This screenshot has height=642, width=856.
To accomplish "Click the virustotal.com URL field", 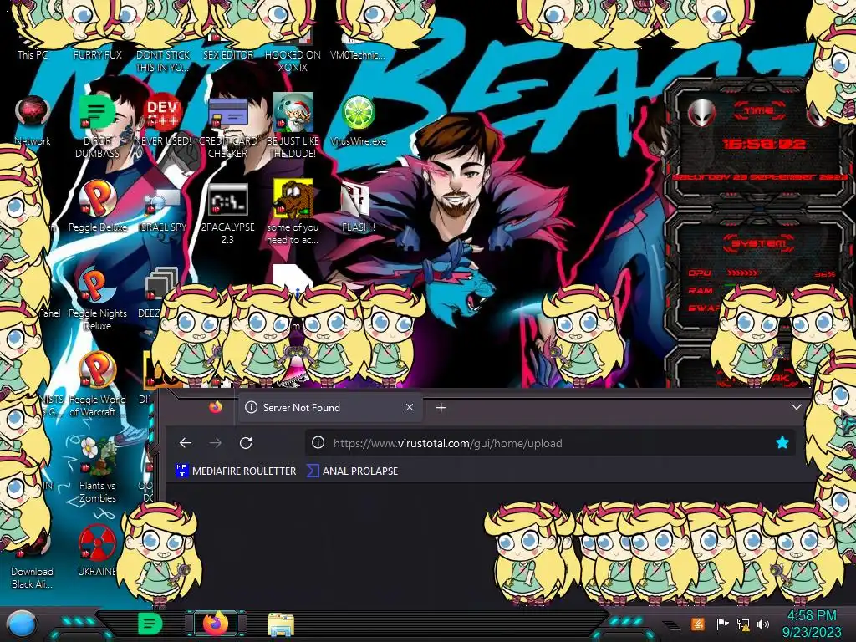I will 548,443.
